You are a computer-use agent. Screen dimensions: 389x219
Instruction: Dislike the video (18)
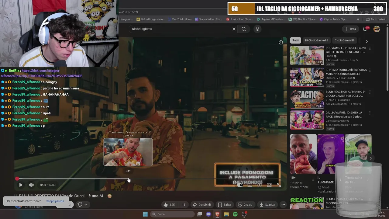point(183,205)
